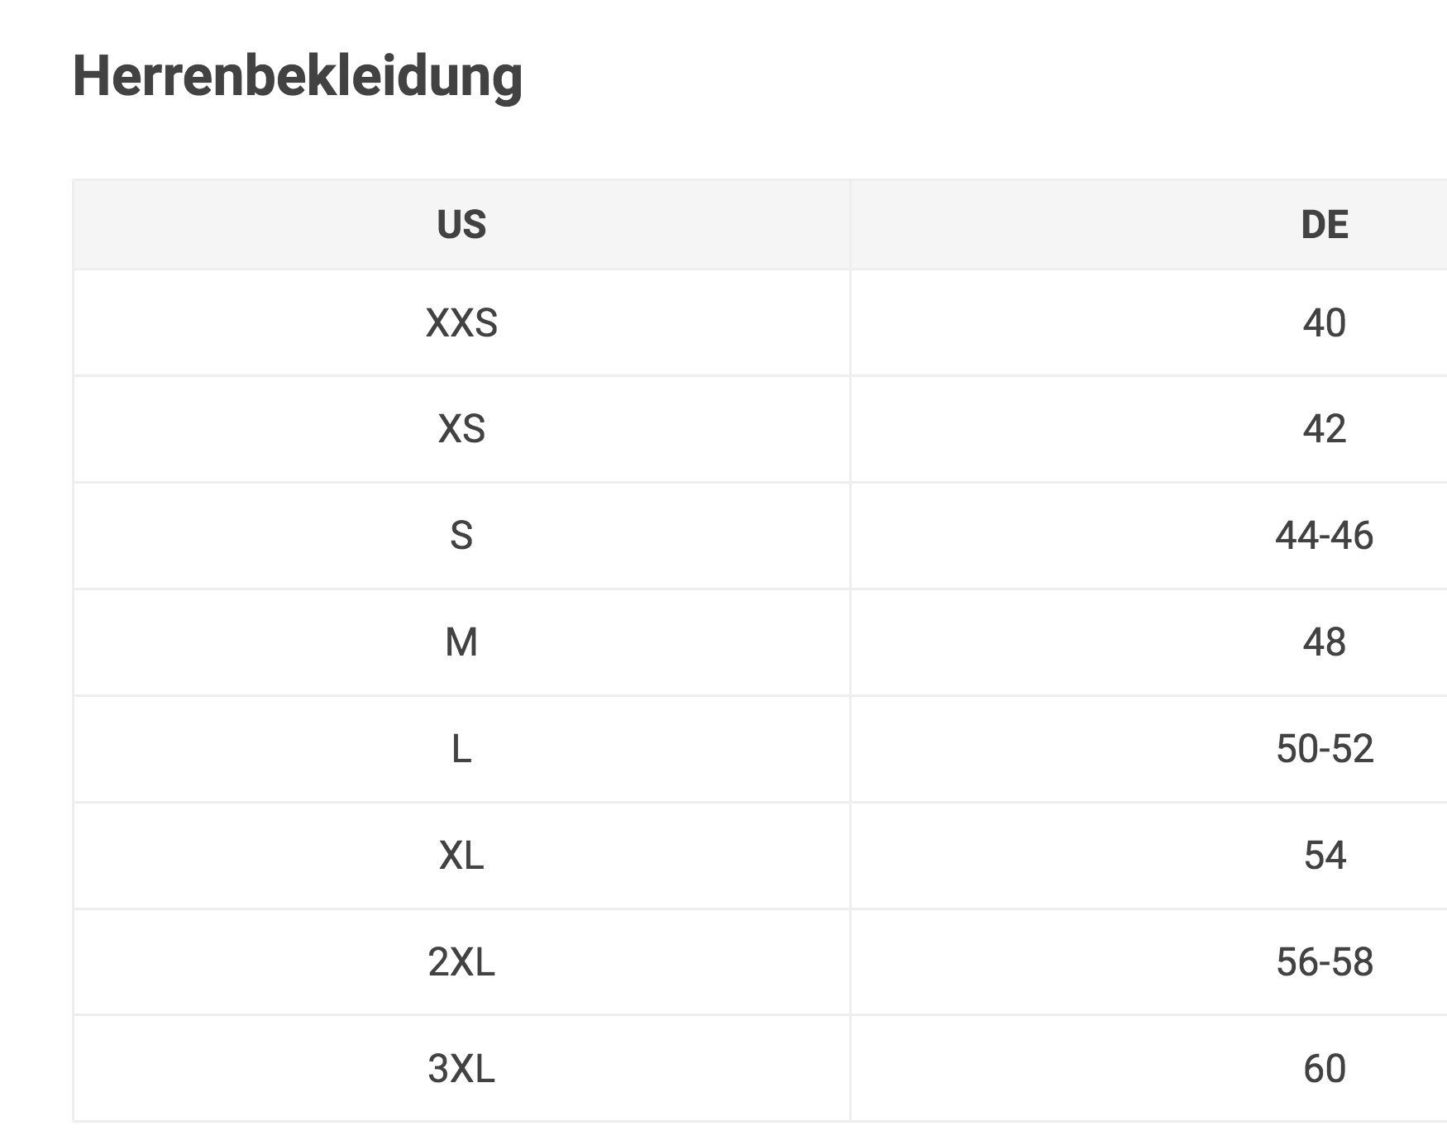Select the DE column header
Viewport: 1447px width, 1140px height.
[x=1324, y=225]
